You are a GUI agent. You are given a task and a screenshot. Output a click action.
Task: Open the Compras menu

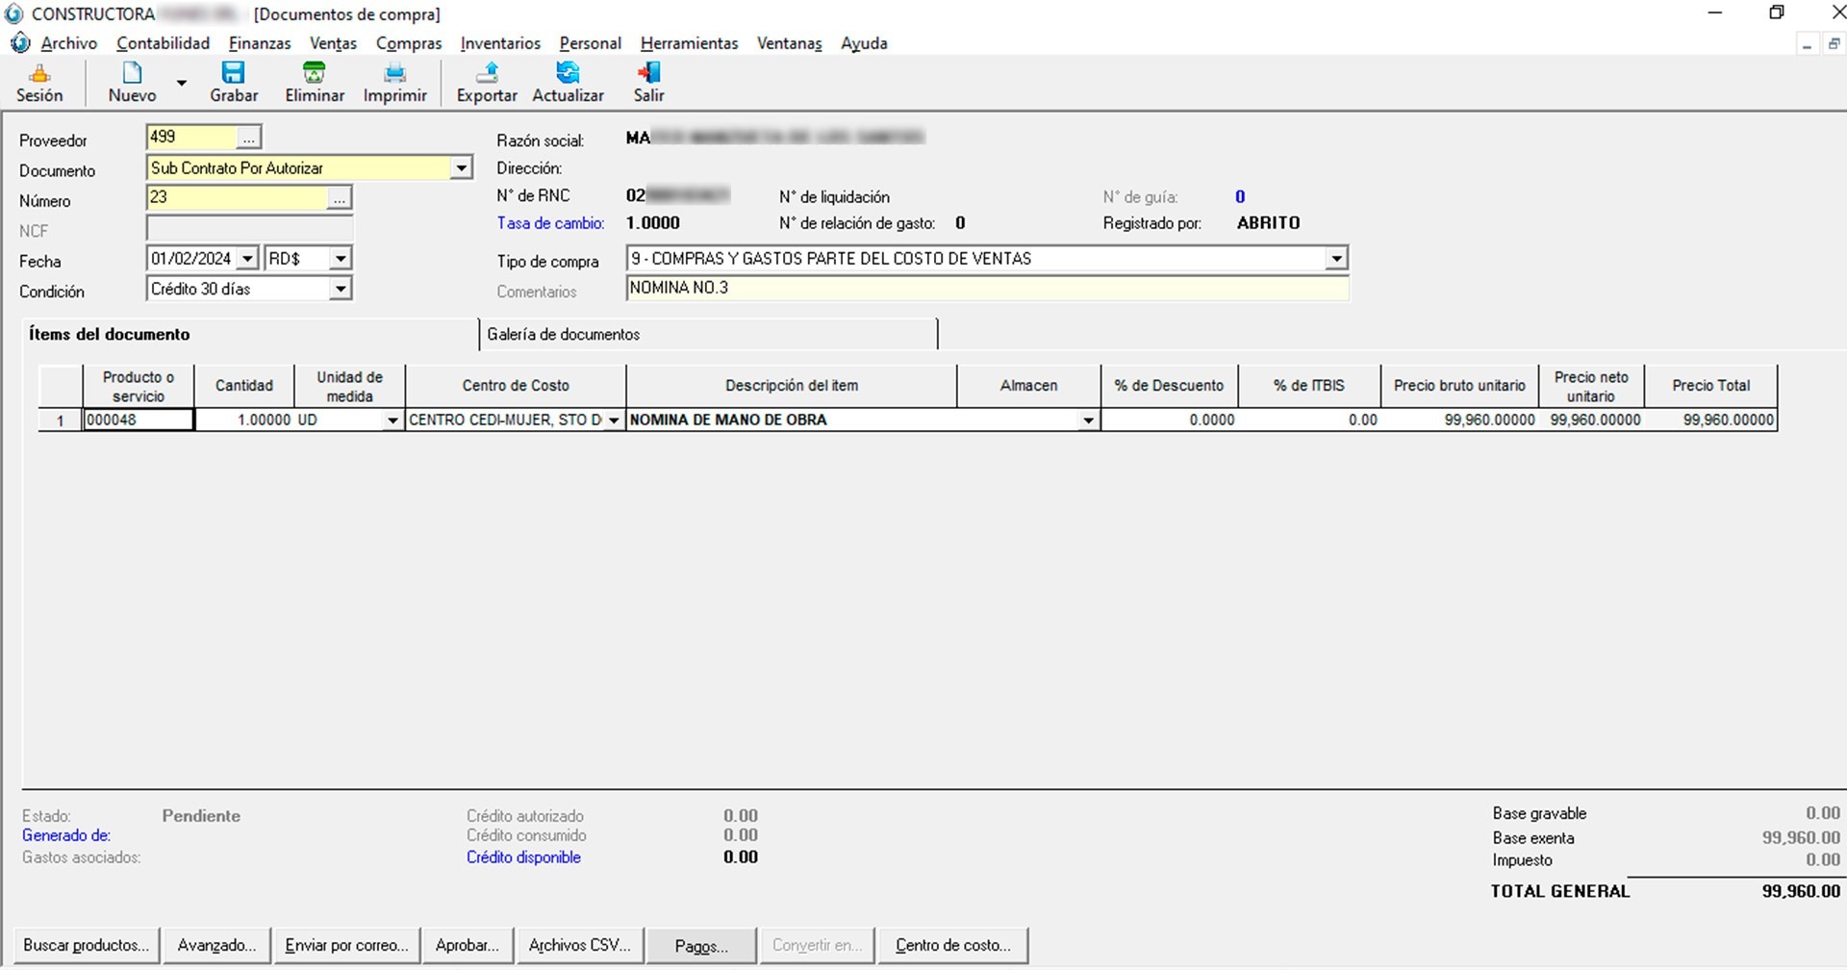[x=408, y=43]
